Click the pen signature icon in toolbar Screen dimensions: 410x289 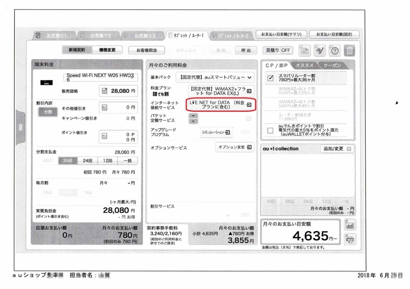coord(320,51)
